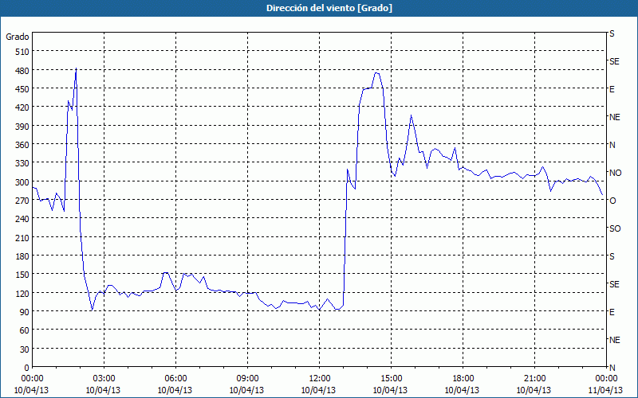Click the 120 degree axis label
638x398 pixels.
(23, 293)
